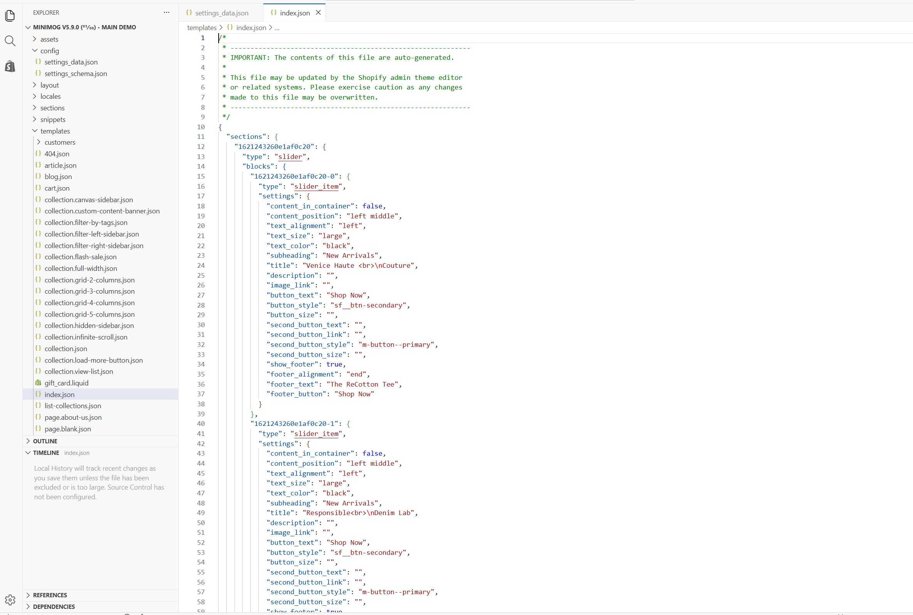Open the Manage gear settings
This screenshot has height=615, width=913.
pos(10,600)
